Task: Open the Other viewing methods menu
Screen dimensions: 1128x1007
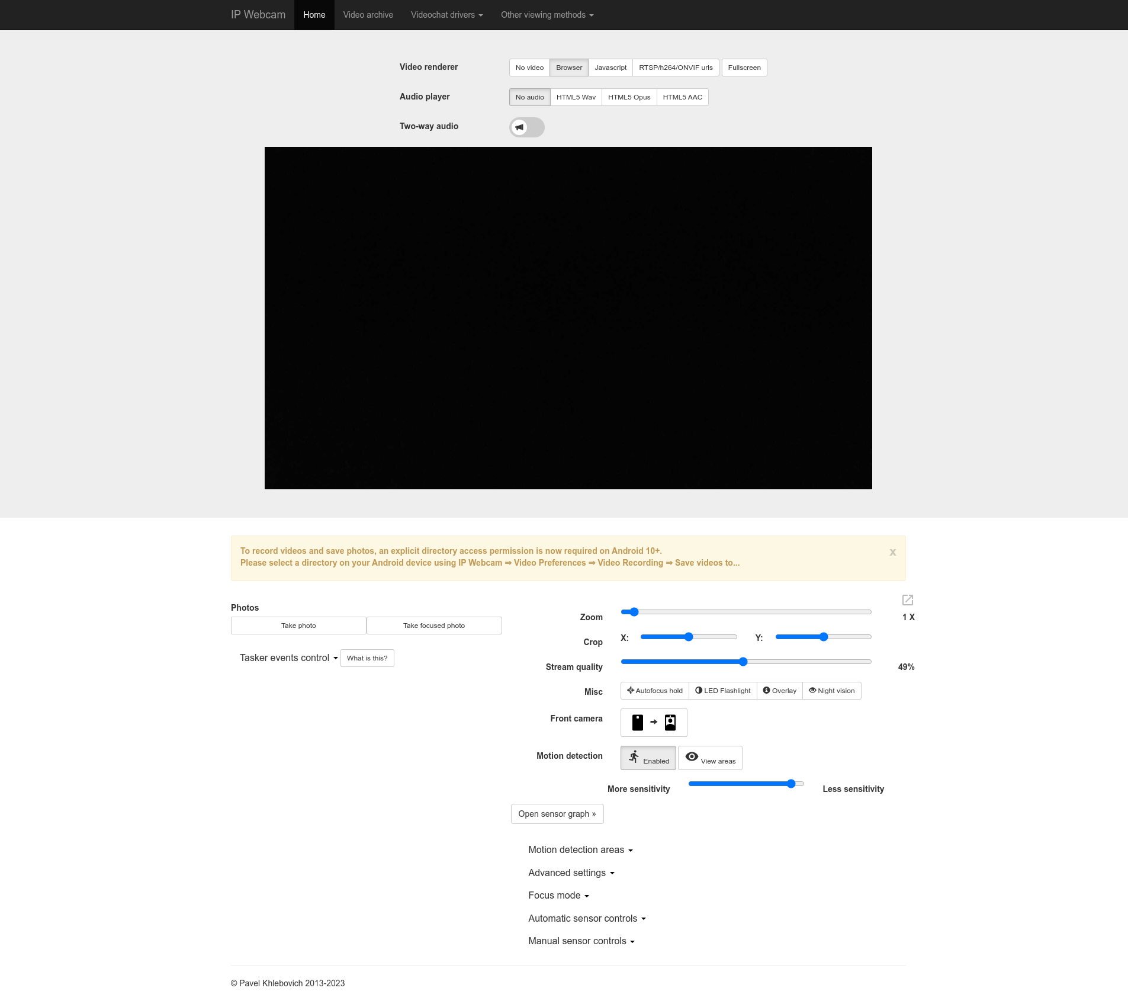Action: (x=546, y=14)
